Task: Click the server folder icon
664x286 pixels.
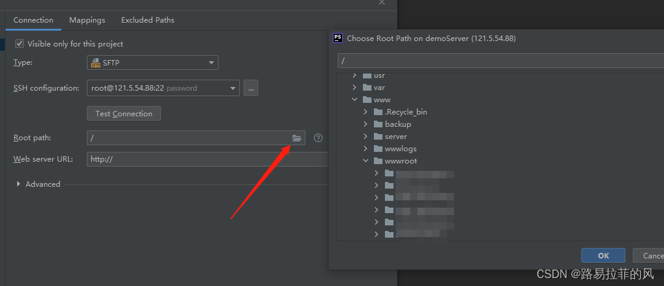Action: (x=378, y=137)
